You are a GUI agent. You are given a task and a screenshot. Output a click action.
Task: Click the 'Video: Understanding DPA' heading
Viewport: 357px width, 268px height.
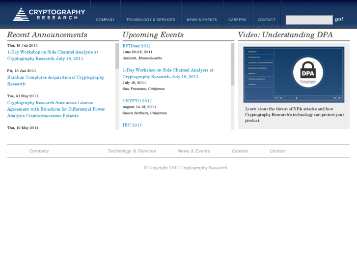(285, 35)
